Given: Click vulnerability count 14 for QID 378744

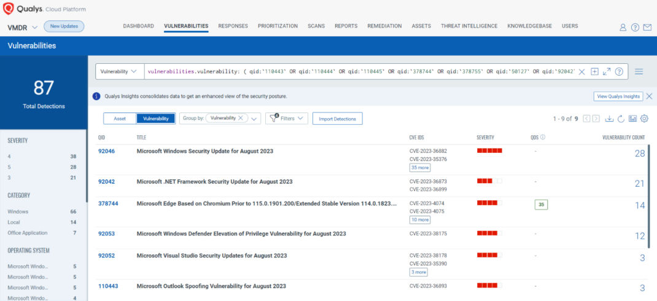Looking at the screenshot, I should point(640,206).
